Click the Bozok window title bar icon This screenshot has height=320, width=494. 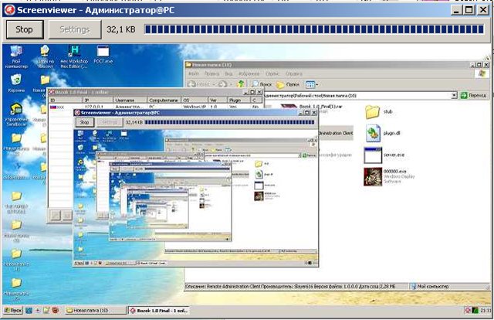pos(52,92)
